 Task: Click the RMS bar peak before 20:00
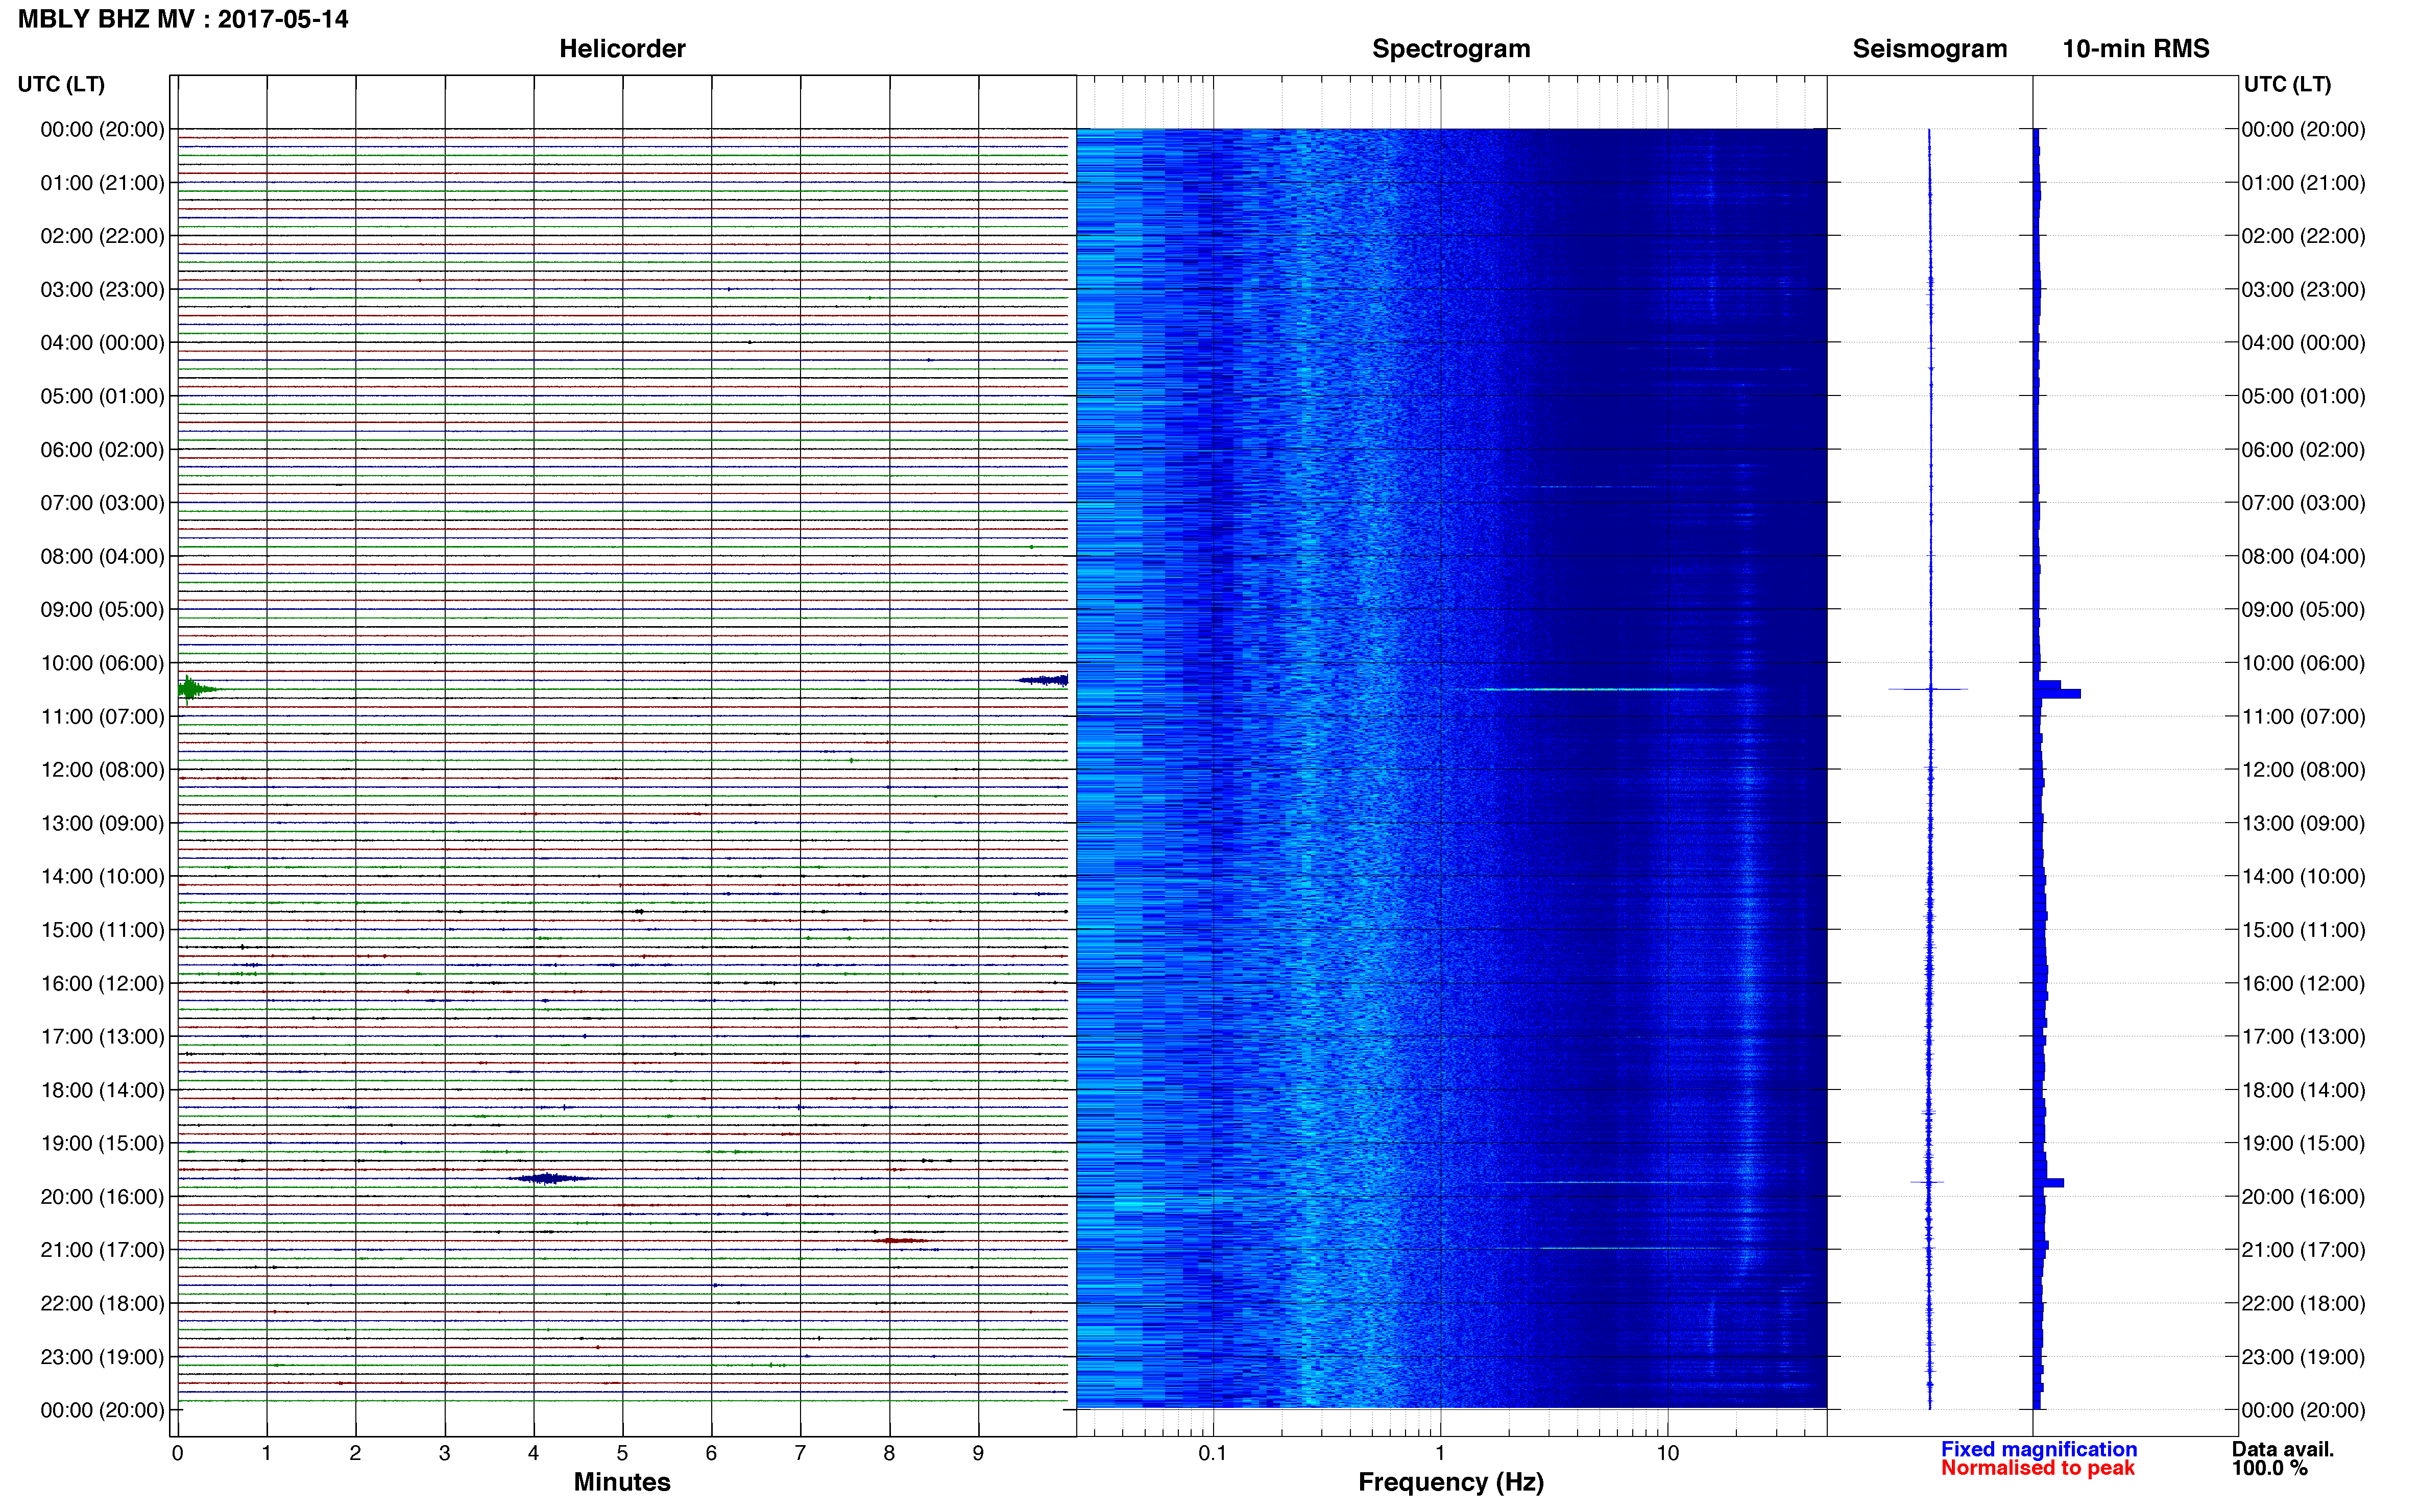point(2049,1183)
